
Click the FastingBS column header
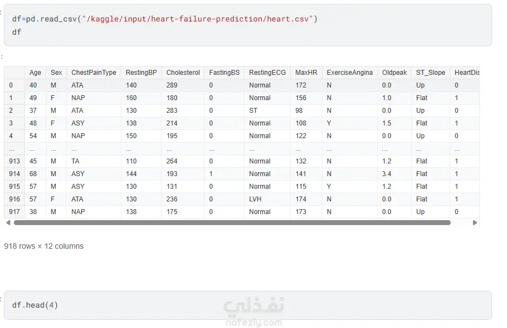tap(225, 73)
